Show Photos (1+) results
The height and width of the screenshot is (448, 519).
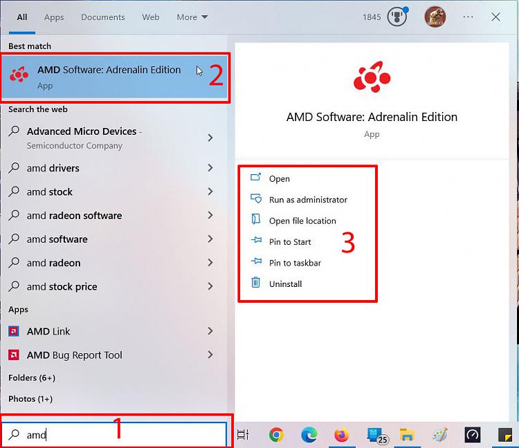click(x=30, y=399)
